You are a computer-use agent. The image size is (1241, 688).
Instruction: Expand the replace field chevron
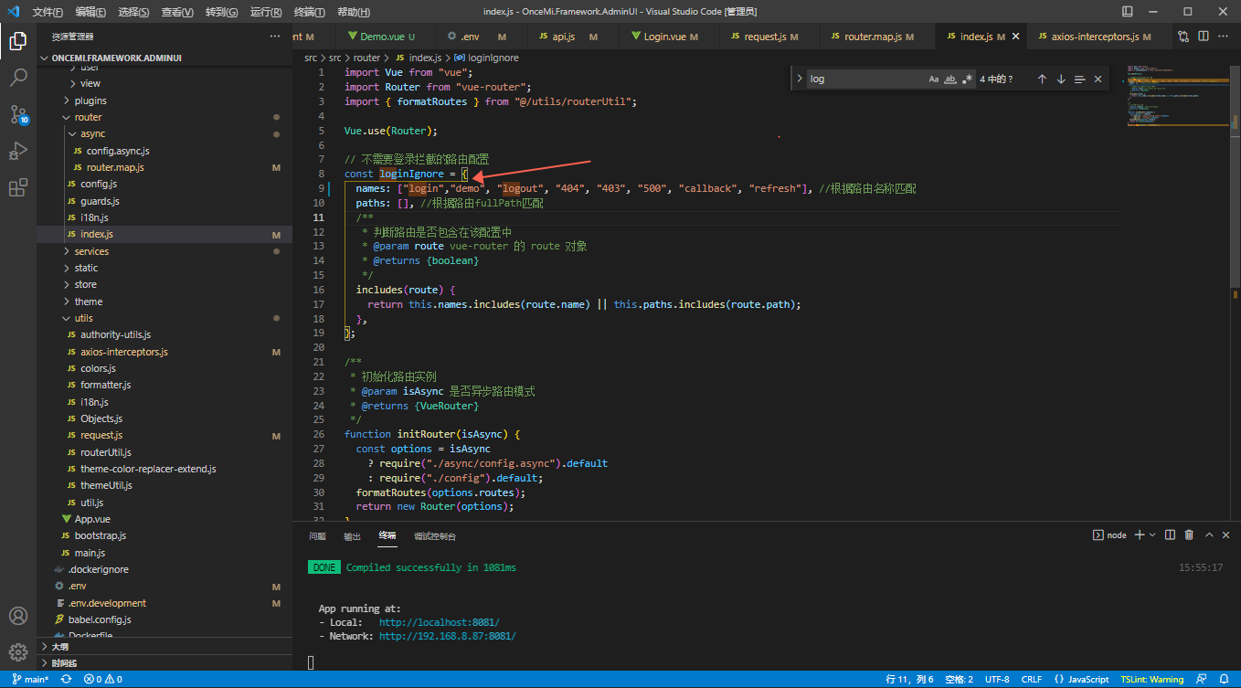(800, 79)
